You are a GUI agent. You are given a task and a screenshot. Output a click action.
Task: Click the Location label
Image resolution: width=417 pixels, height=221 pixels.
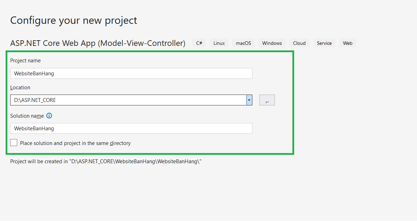point(20,88)
